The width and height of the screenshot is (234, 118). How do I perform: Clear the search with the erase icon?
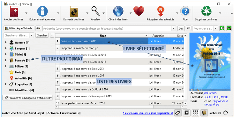pyautogui.click(x=189, y=28)
